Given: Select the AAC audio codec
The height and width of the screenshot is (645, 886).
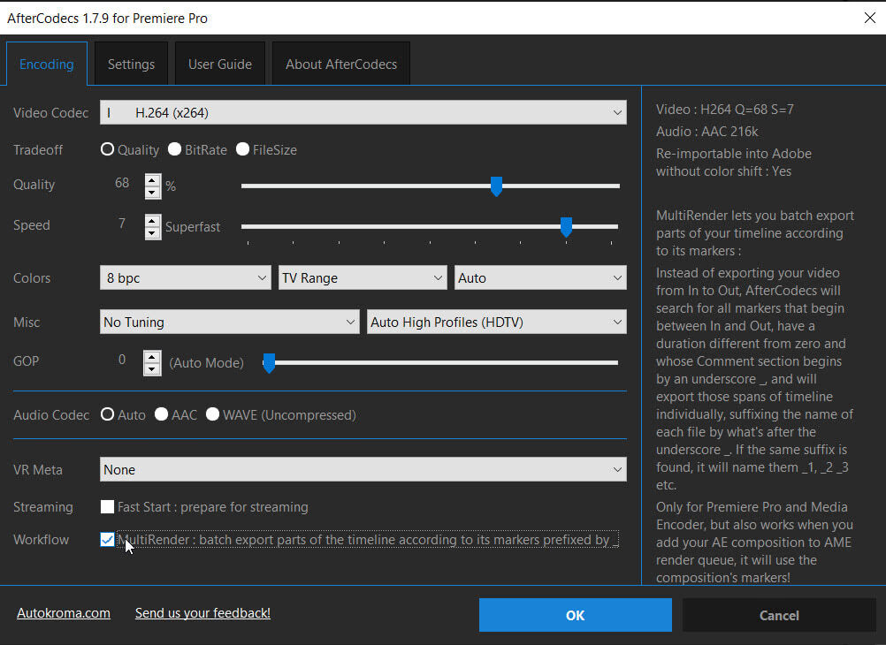Looking at the screenshot, I should 161,414.
